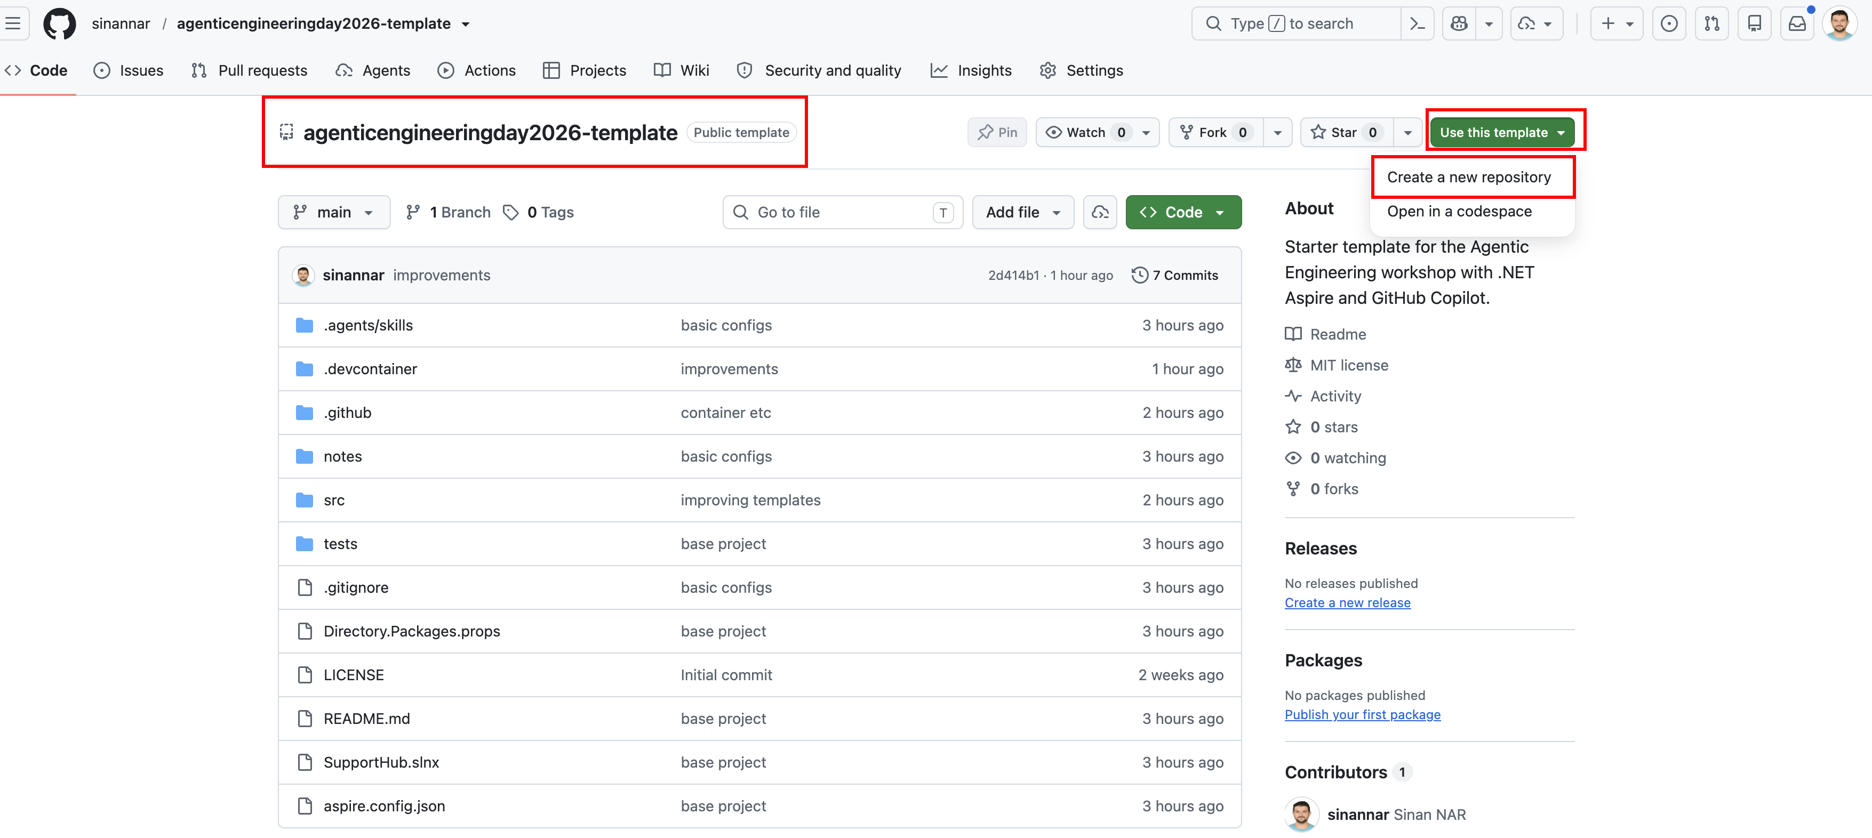Switch to the Actions tab
Viewport: 1872px width, 838px height.
tap(477, 70)
